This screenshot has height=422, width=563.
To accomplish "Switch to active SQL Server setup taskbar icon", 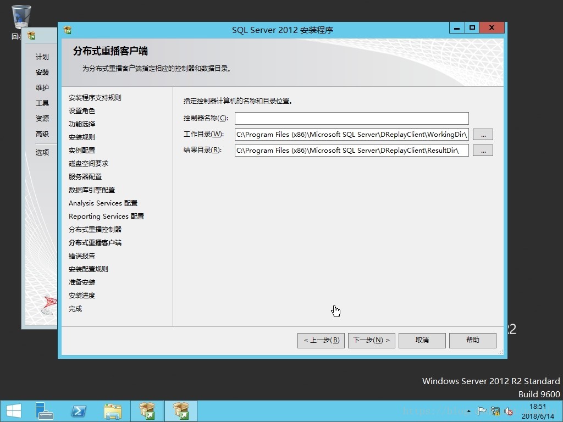I will tap(180, 411).
